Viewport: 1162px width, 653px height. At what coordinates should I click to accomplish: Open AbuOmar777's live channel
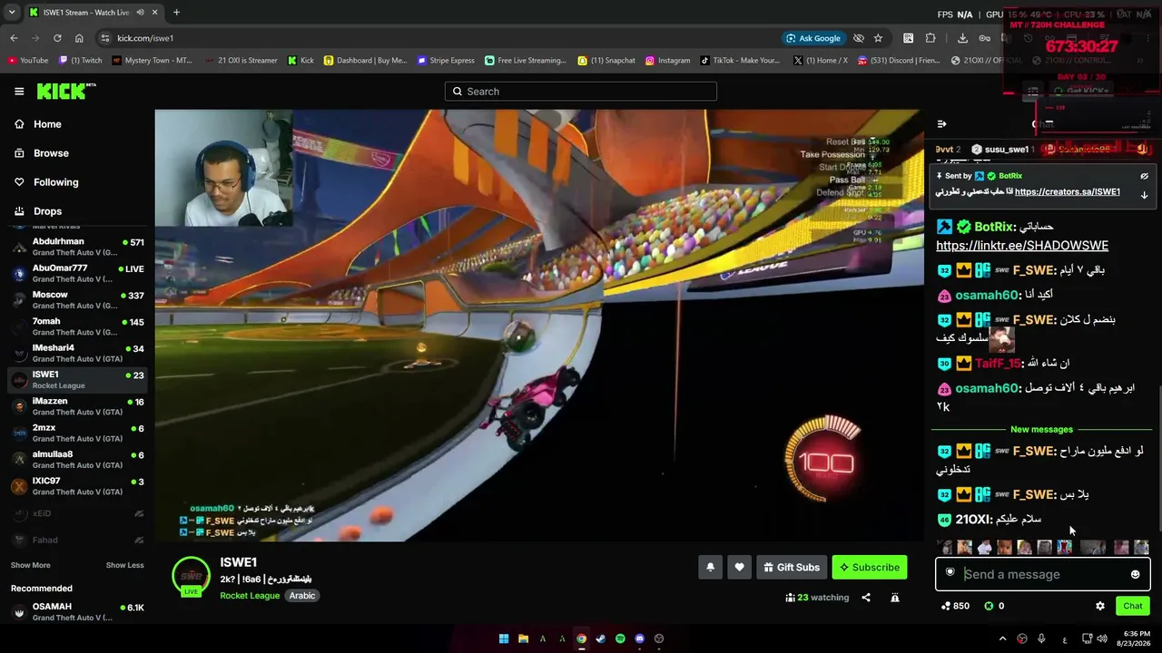[x=77, y=274]
